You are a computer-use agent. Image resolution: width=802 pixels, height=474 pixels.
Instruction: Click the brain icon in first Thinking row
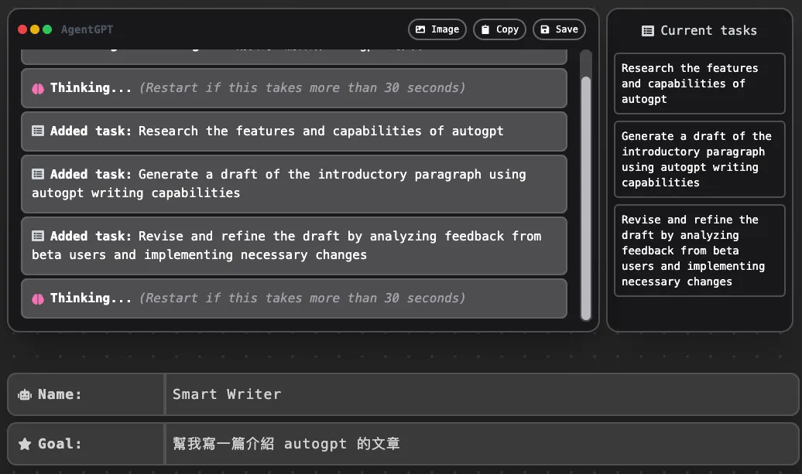38,88
